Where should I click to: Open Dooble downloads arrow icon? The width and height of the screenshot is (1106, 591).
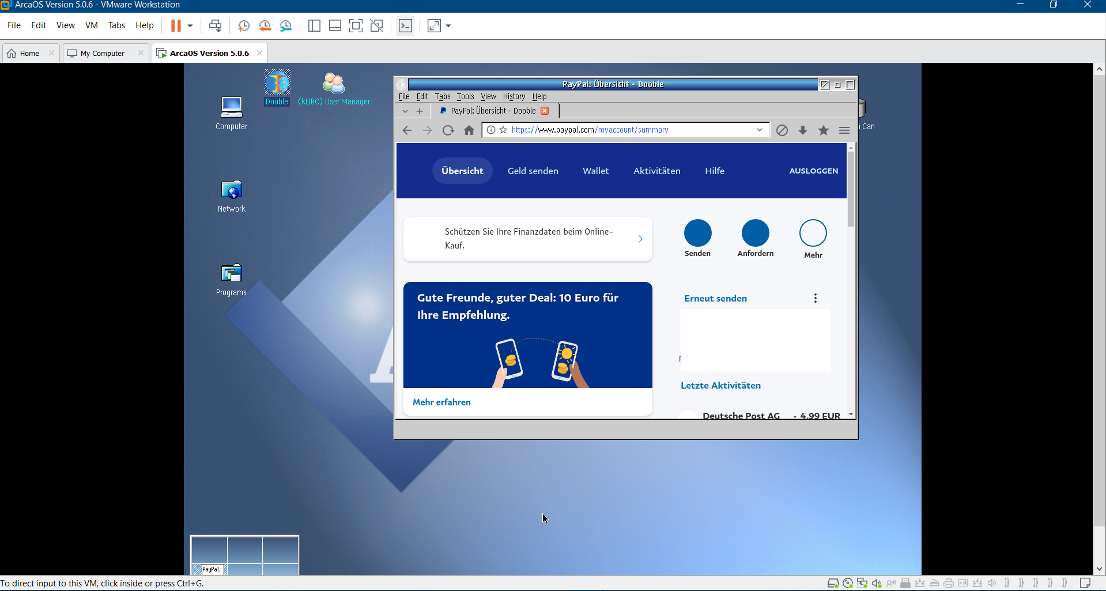pos(803,130)
